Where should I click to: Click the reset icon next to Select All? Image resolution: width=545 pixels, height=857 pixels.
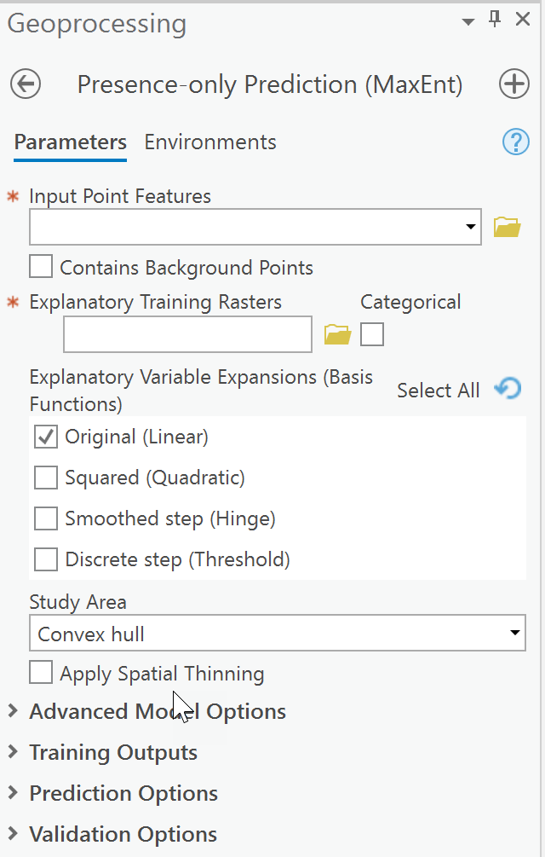pos(508,388)
